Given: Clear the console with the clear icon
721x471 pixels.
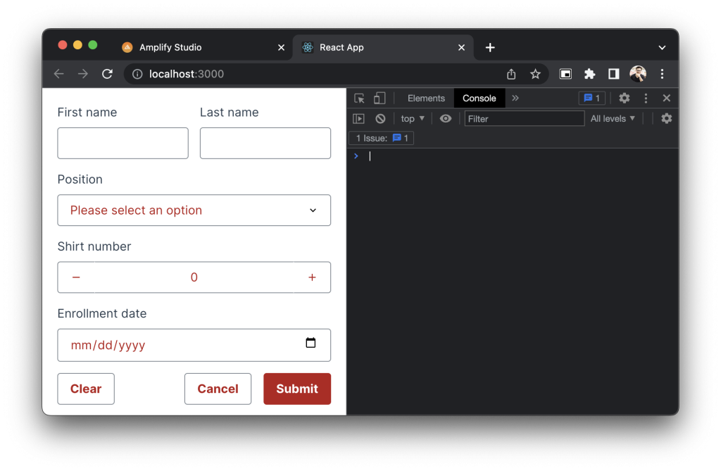Looking at the screenshot, I should (x=380, y=118).
